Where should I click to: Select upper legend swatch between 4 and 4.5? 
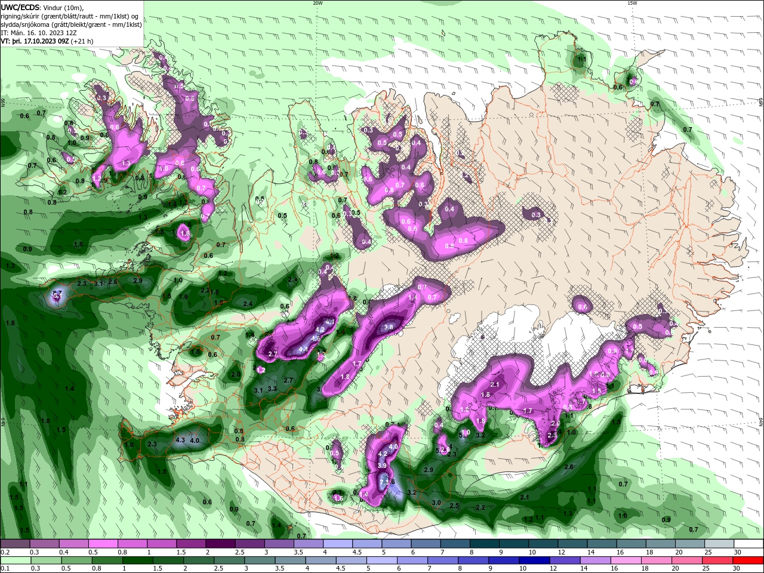click(x=338, y=544)
